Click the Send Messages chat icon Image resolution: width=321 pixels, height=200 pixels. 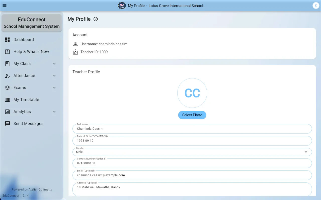pyautogui.click(x=8, y=123)
